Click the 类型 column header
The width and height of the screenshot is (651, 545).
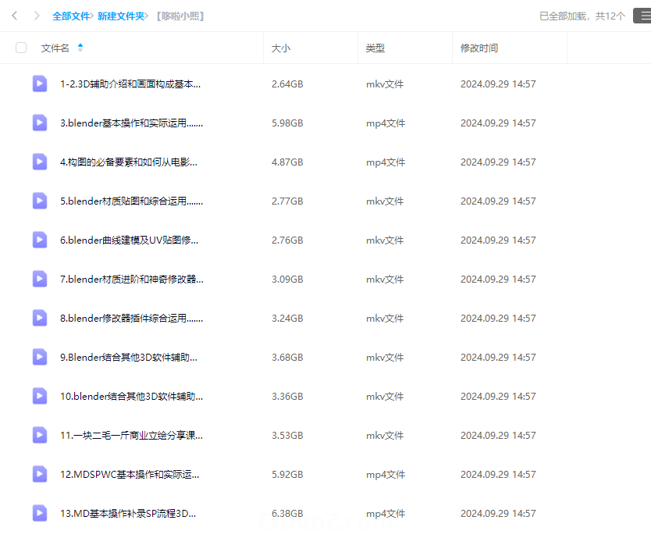375,48
